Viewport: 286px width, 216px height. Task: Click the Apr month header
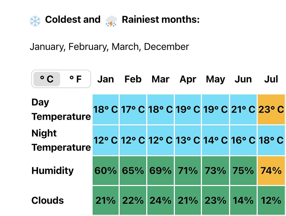(x=188, y=79)
